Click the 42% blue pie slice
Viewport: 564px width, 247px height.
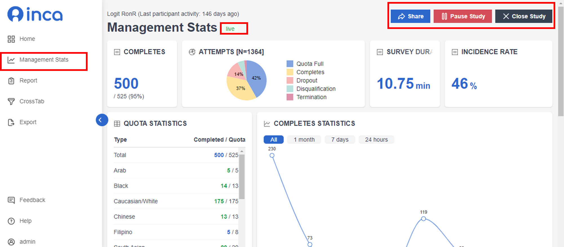(x=257, y=78)
